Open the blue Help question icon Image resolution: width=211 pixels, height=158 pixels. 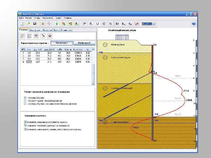coord(193,24)
